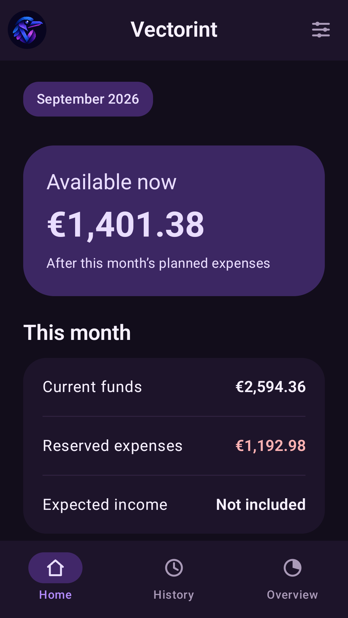Image resolution: width=348 pixels, height=618 pixels.
Task: Tap the History clock icon
Action: 174,568
